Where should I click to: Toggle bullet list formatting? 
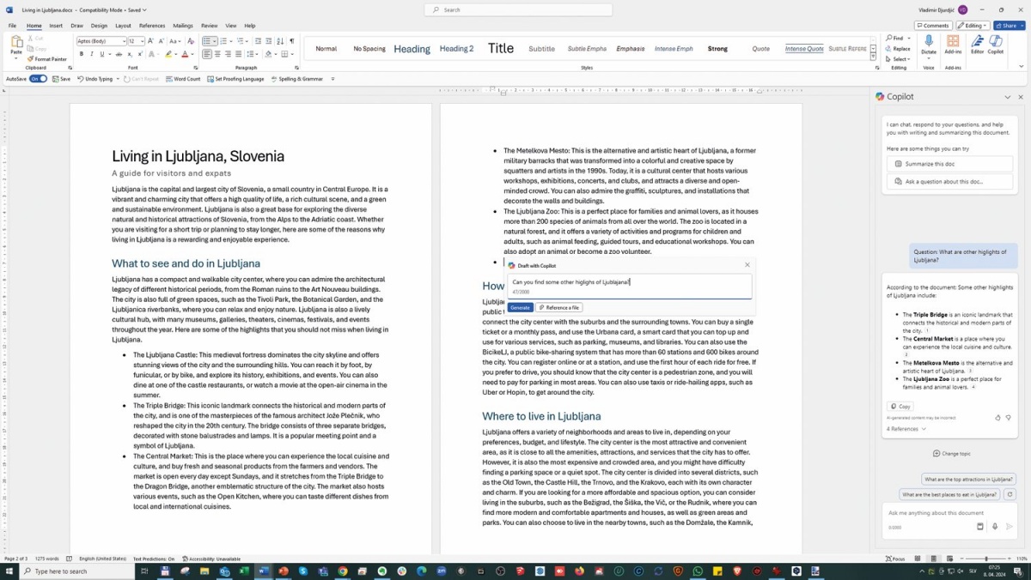207,40
